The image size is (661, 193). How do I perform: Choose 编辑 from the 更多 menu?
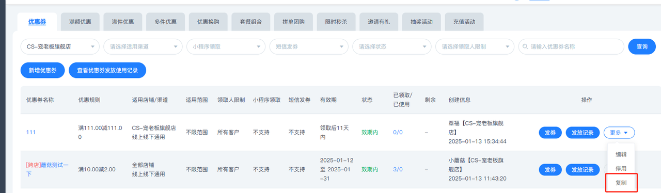[x=621, y=154]
